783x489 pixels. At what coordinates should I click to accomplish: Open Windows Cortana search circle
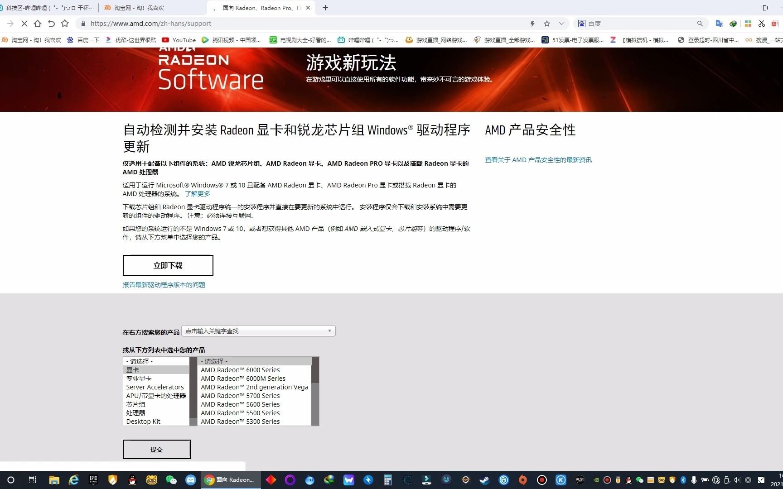tap(11, 480)
